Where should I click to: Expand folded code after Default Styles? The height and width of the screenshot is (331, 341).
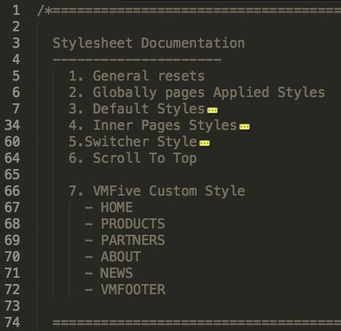point(212,110)
